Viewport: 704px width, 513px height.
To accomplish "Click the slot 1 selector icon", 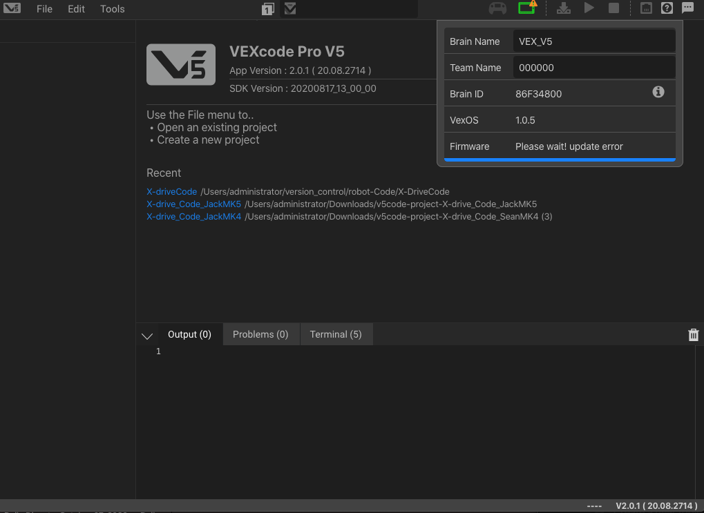I will point(267,9).
